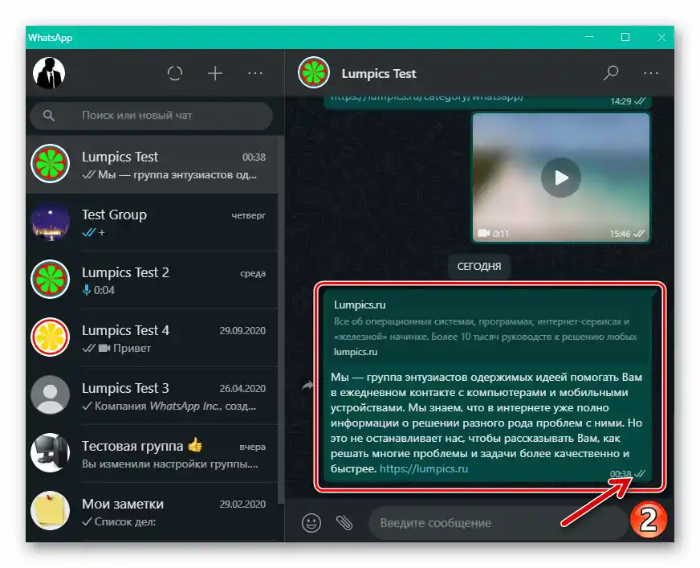Click the Мои заметки sticky note avatar
The width and height of the screenshot is (700, 568).
pyautogui.click(x=50, y=511)
